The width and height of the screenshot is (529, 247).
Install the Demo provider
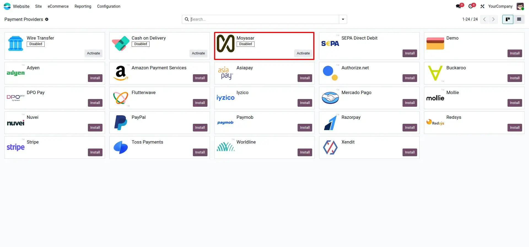click(515, 53)
